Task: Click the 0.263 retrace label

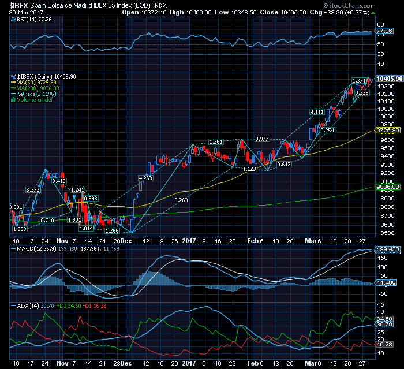Action: [181, 200]
